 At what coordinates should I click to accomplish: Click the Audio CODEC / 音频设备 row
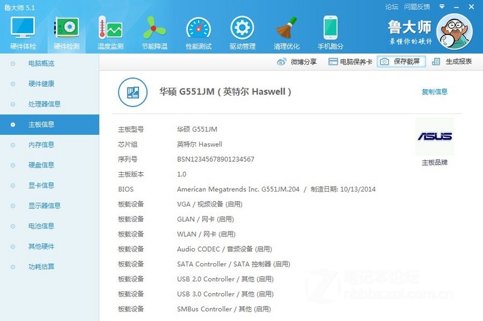coord(224,249)
